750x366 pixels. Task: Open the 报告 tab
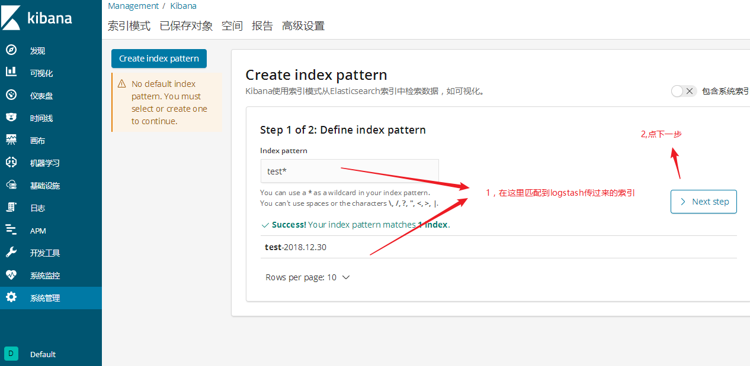point(262,26)
